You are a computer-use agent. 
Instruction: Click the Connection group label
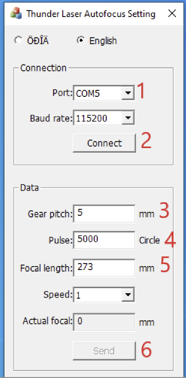point(43,68)
